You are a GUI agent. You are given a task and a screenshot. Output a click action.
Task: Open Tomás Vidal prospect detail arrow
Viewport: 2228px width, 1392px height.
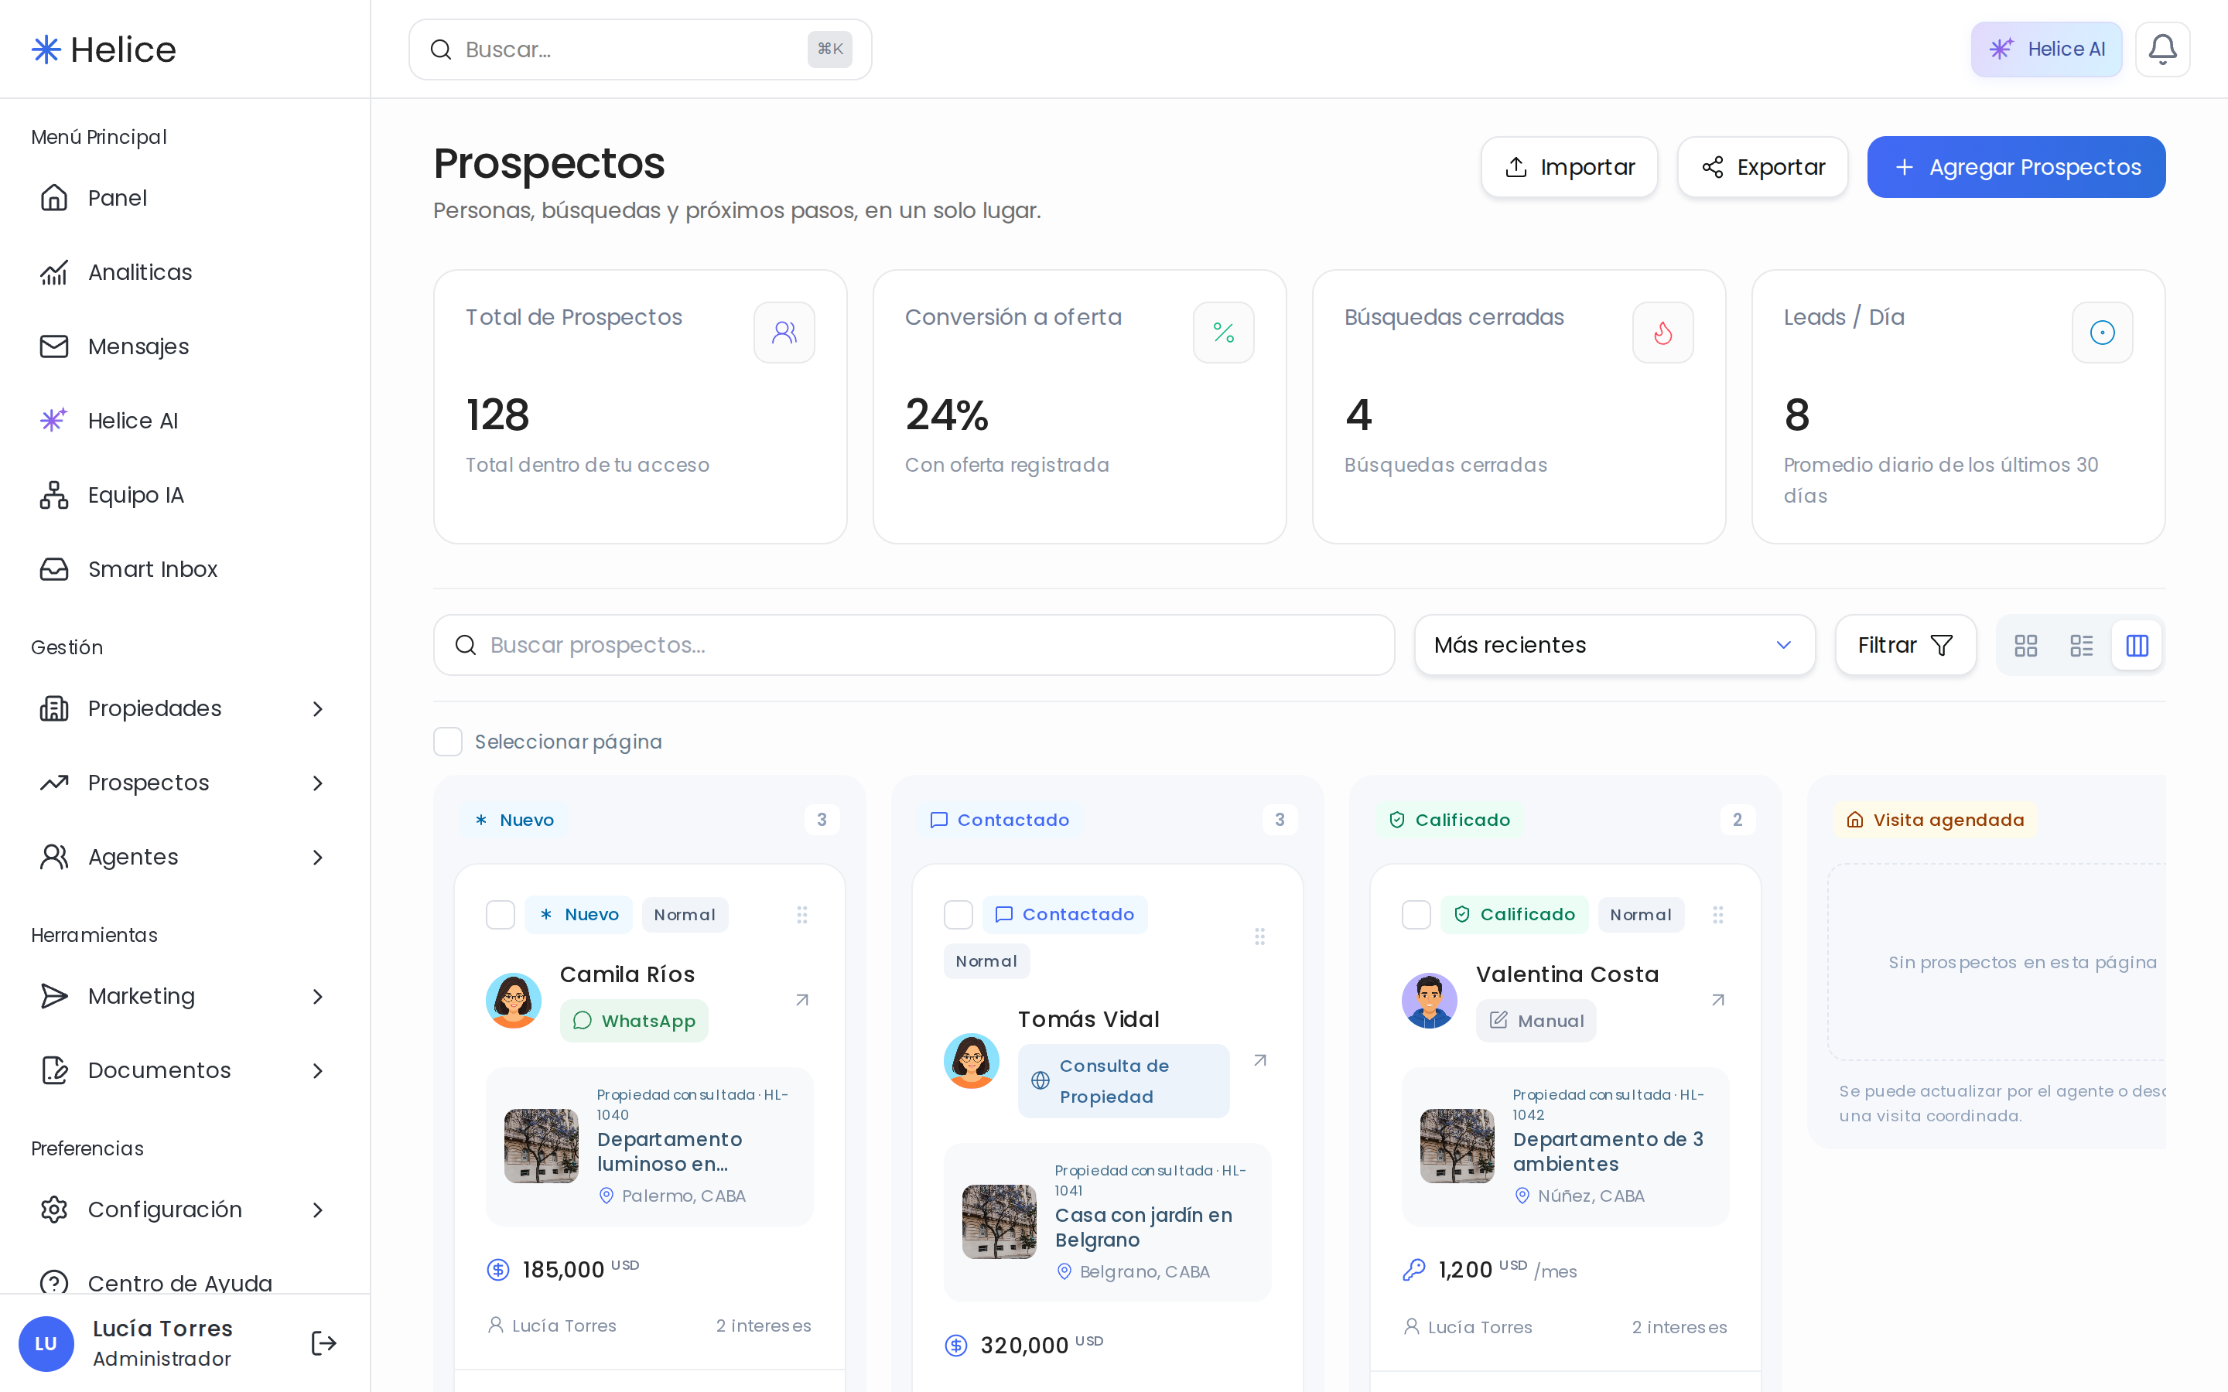[1259, 1060]
